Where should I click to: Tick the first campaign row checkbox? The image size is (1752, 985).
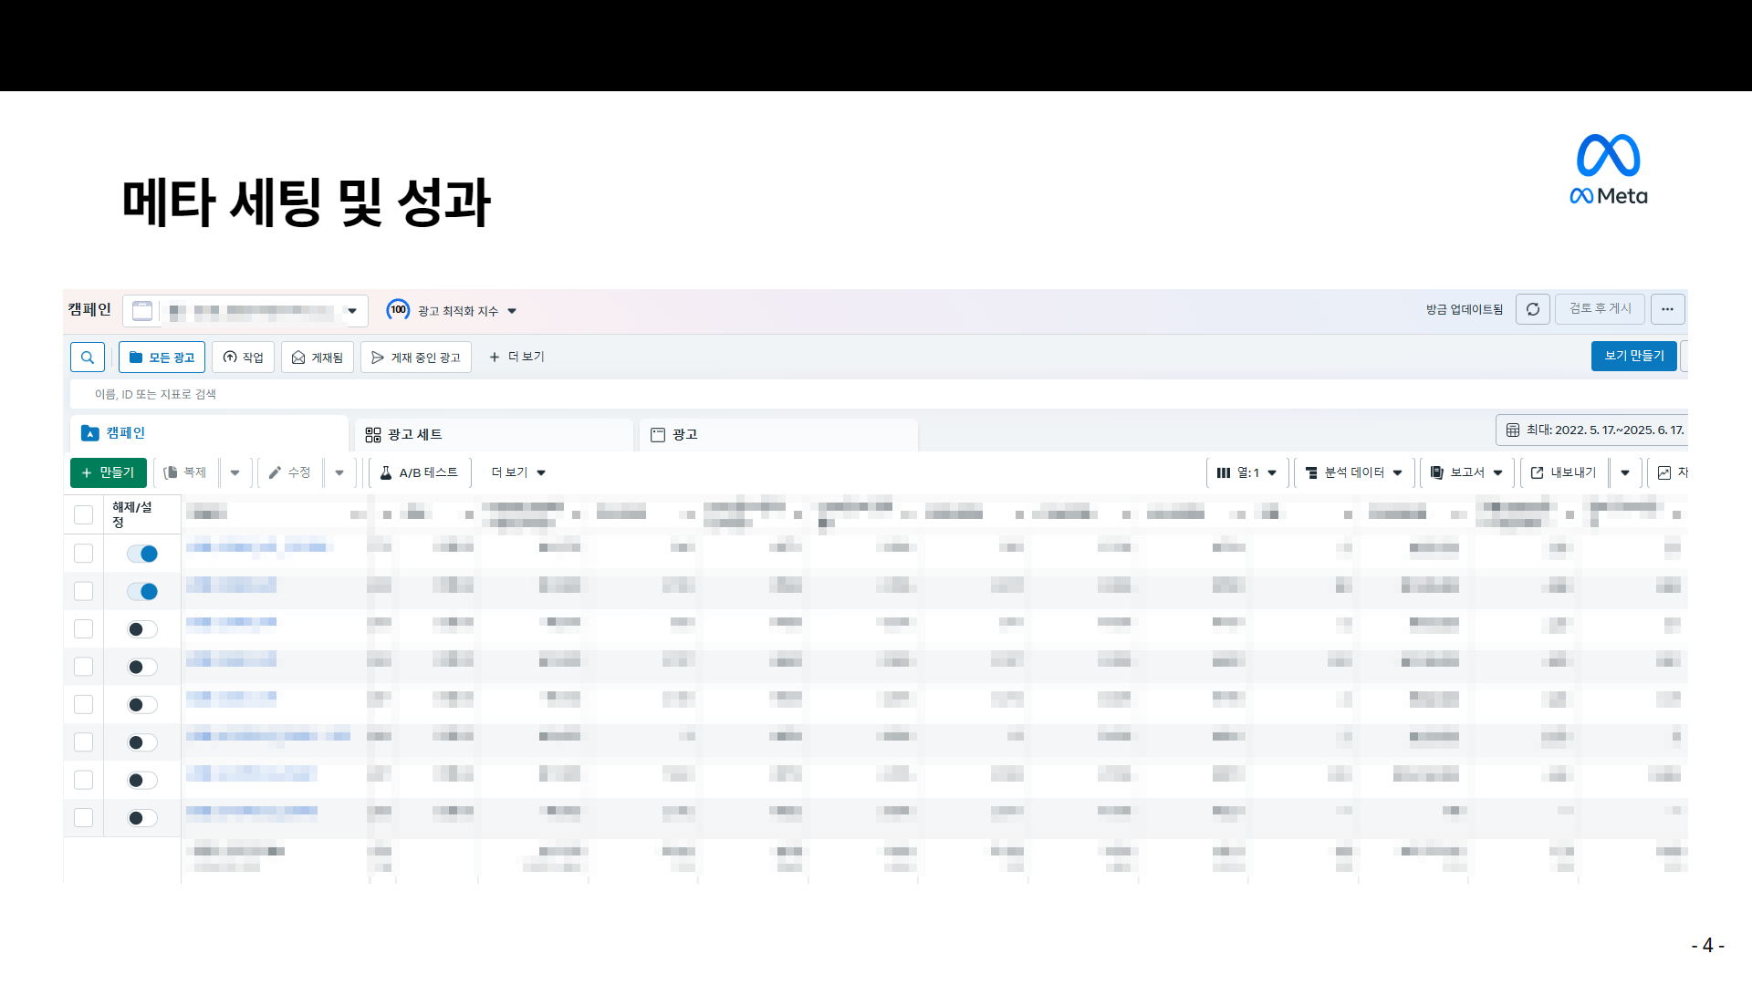[x=83, y=554]
